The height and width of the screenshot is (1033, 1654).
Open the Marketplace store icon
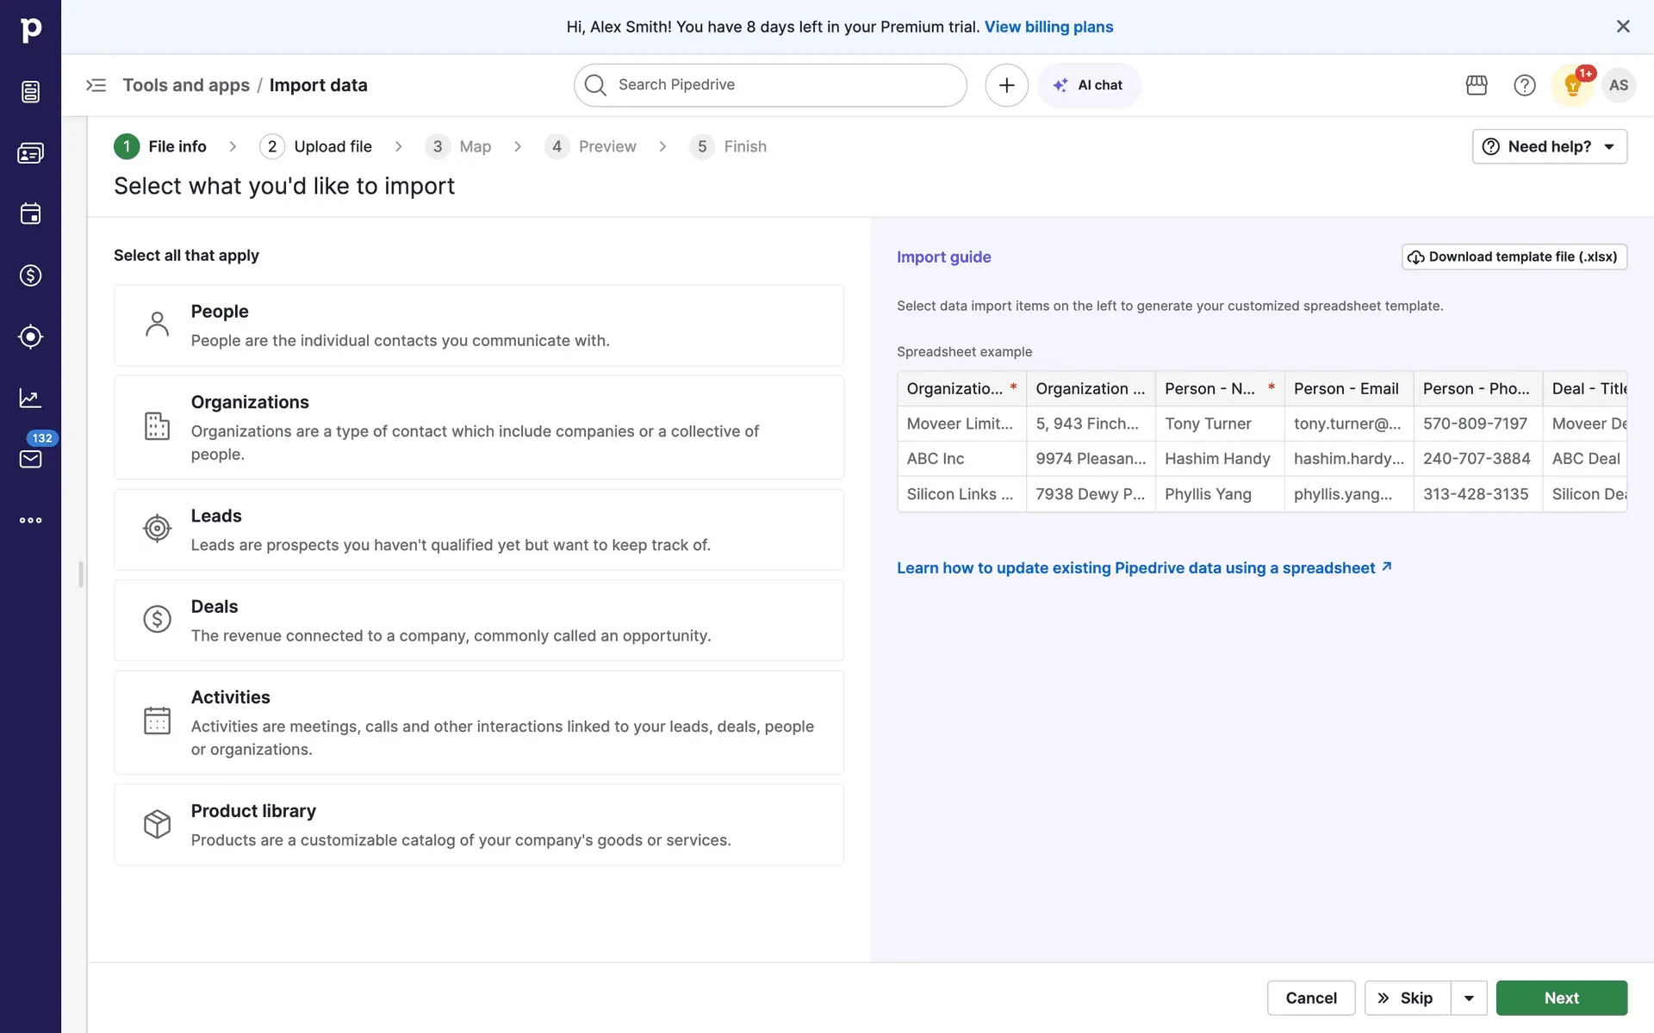[1477, 85]
